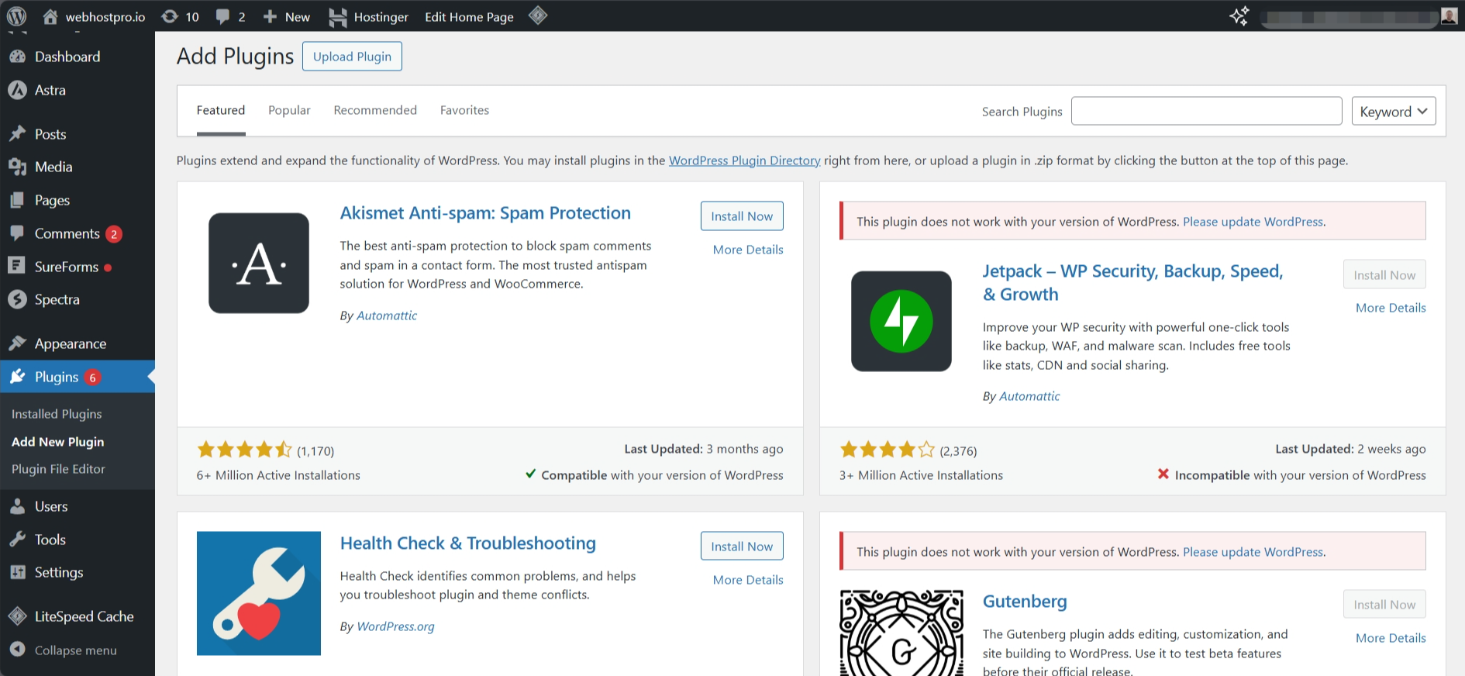Click the Gutenberg plugin thumbnail
The image size is (1465, 676).
(901, 633)
